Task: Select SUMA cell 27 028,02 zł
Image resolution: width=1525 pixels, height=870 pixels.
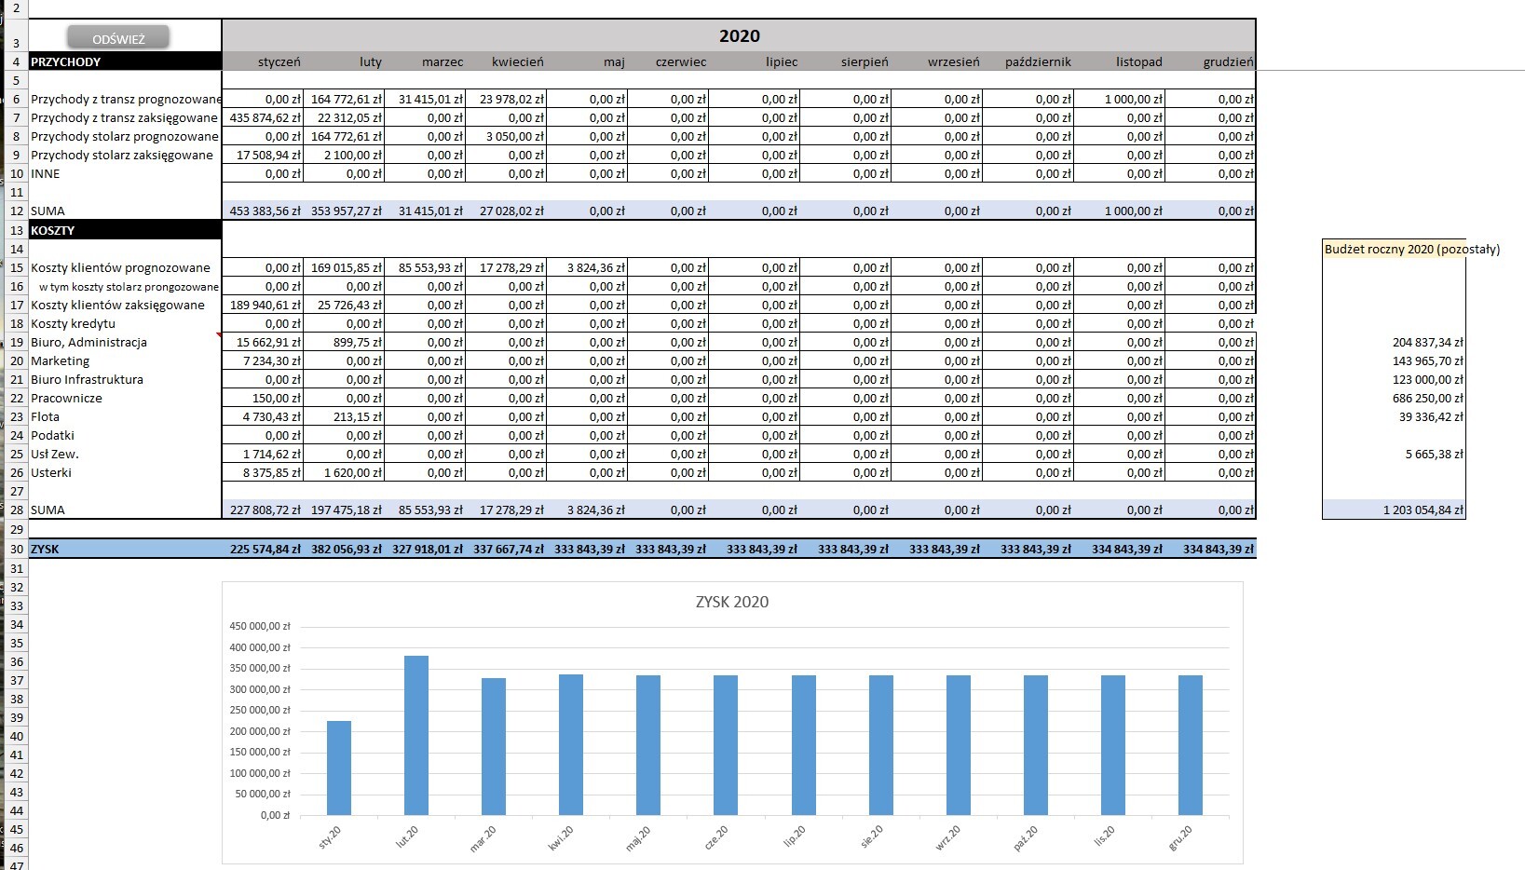Action: [506, 211]
